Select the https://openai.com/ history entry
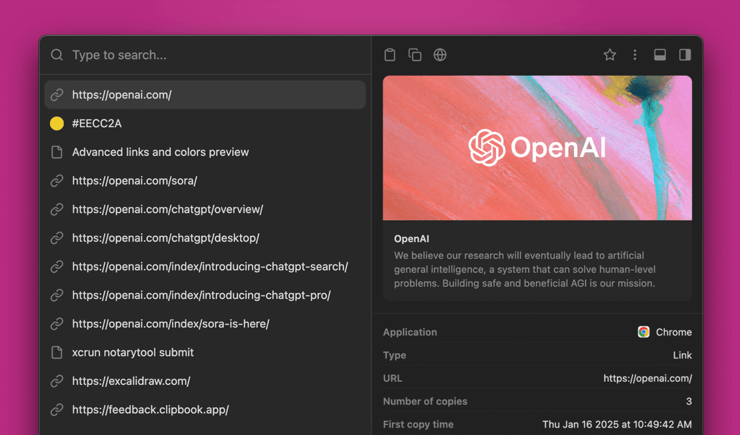This screenshot has height=435, width=740. pos(205,95)
